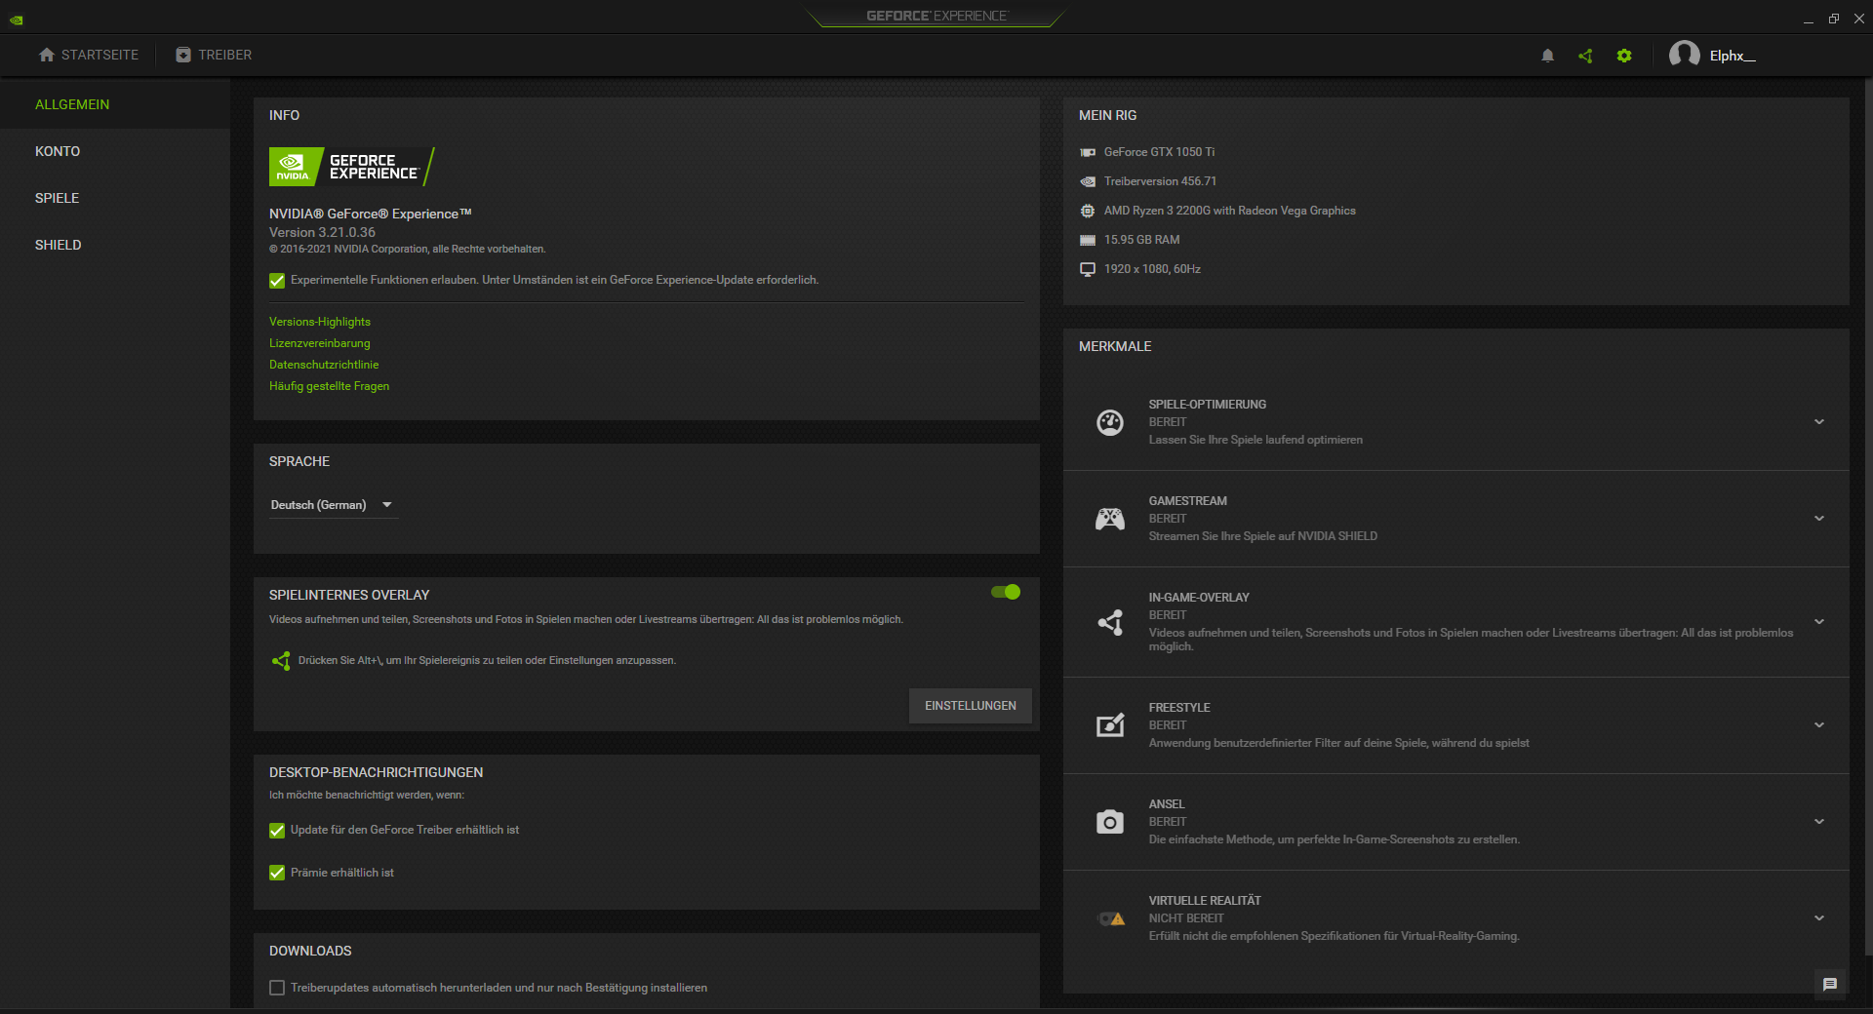Open overlay Einstellungen button

click(x=971, y=706)
